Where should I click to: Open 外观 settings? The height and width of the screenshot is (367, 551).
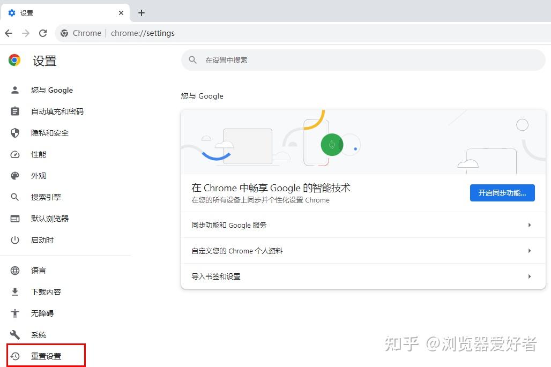click(39, 176)
